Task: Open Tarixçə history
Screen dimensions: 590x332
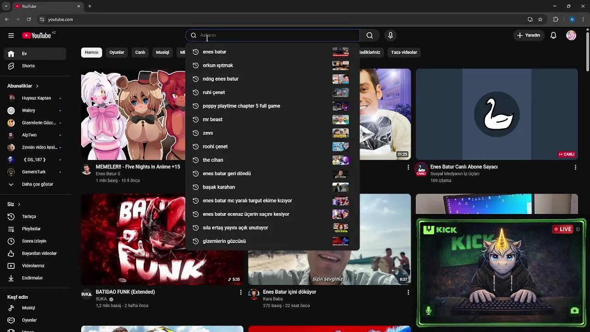Action: [x=35, y=217]
